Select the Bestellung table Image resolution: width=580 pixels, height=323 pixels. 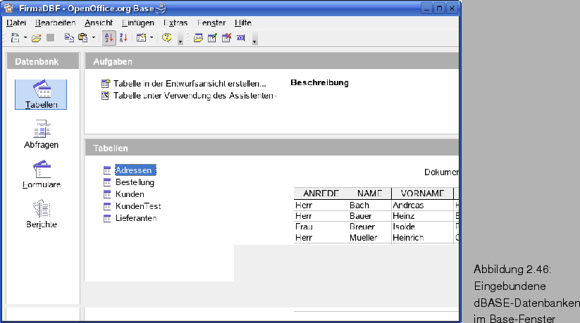click(135, 182)
